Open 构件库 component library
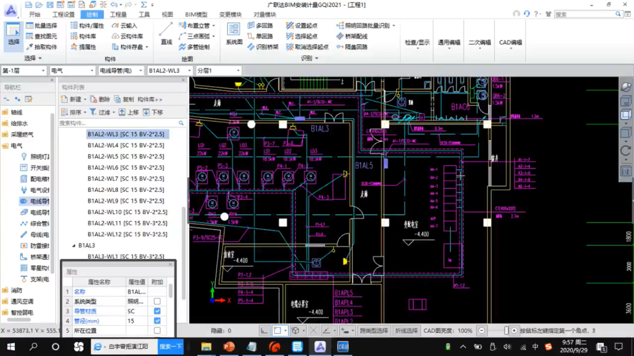The width and height of the screenshot is (634, 356). (x=83, y=36)
